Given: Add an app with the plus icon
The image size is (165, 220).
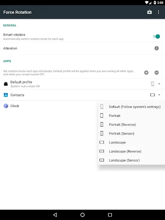Looking at the screenshot, I should click(x=146, y=73).
